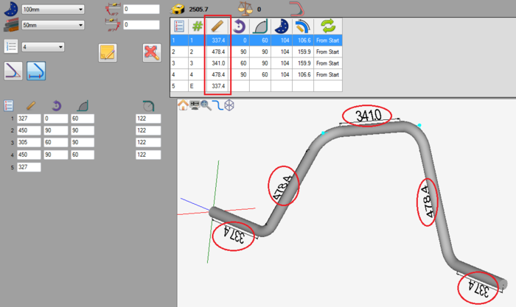
Task: Click the red X delete icon
Action: click(x=152, y=53)
